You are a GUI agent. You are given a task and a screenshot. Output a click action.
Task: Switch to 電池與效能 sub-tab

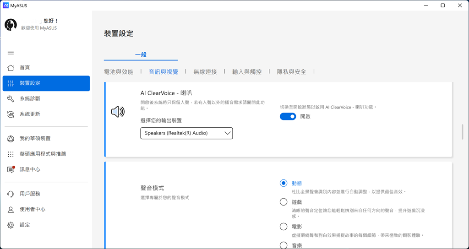coord(119,72)
